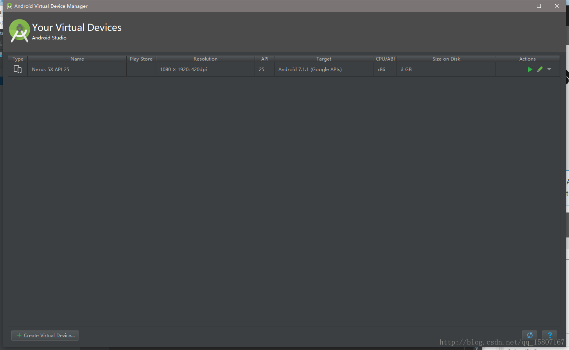Click the 3 GB size cell
Image resolution: width=569 pixels, height=350 pixels.
click(x=446, y=69)
